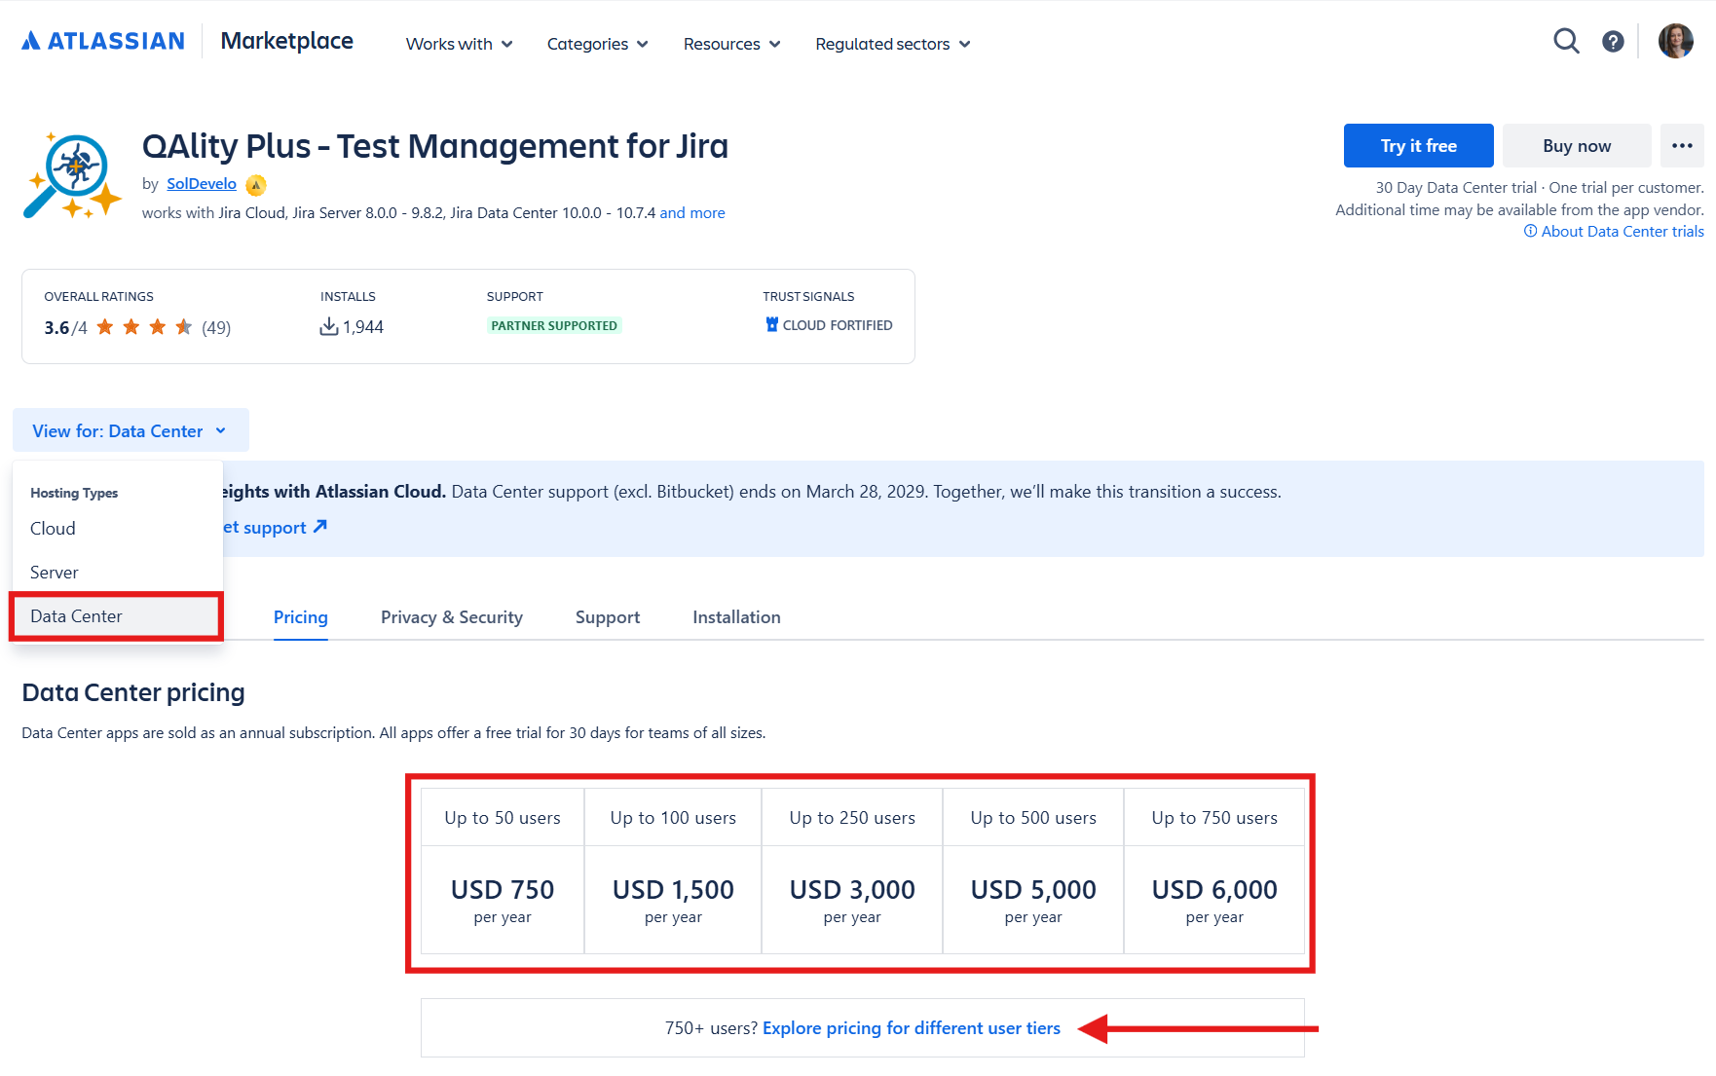Click the 'USD 3,000' price
This screenshot has height=1076, width=1716.
pyautogui.click(x=852, y=889)
